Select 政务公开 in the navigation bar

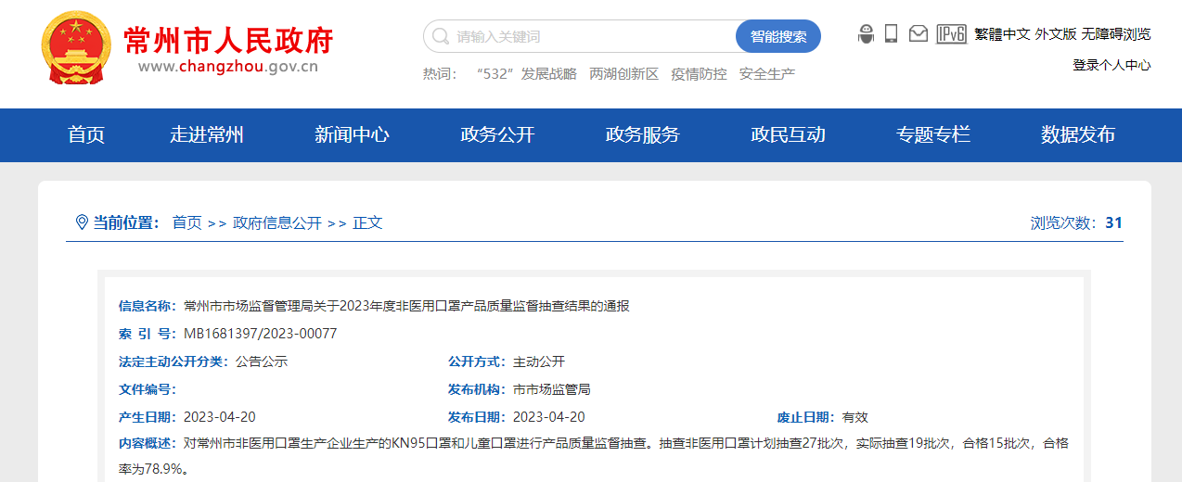[x=497, y=134]
